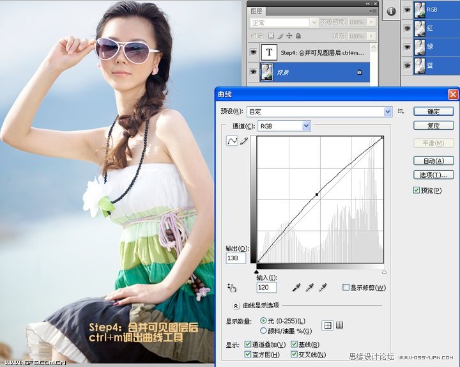This screenshot has width=460, height=367.
Task: Hide the Step4 text layer
Action: (x=253, y=52)
